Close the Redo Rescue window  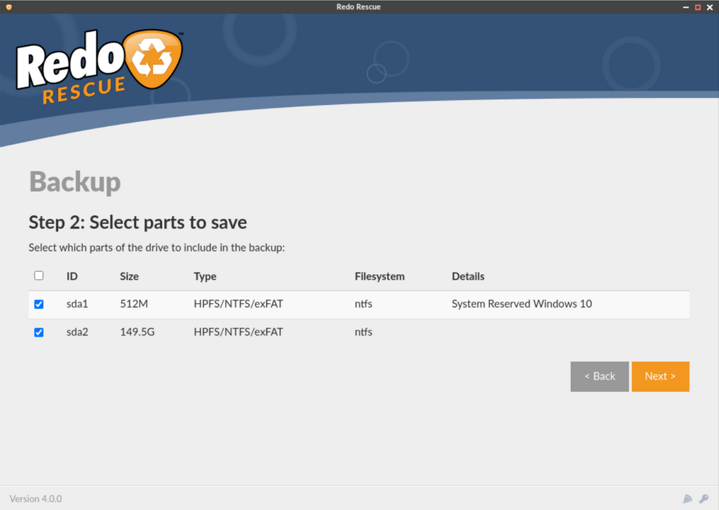(710, 7)
